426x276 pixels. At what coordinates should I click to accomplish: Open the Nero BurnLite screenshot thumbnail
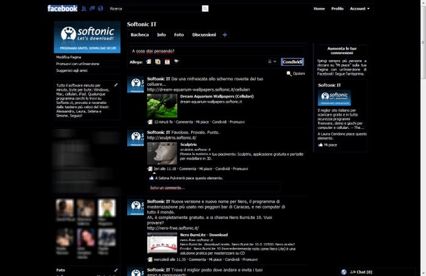[x=162, y=243]
